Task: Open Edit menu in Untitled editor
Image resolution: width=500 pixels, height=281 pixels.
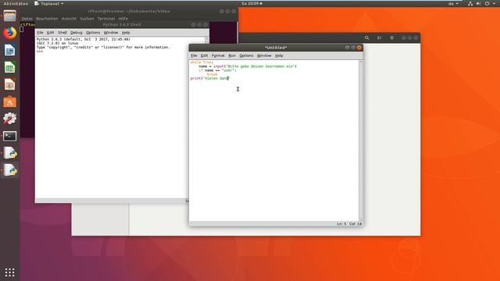Action: tap(204, 55)
